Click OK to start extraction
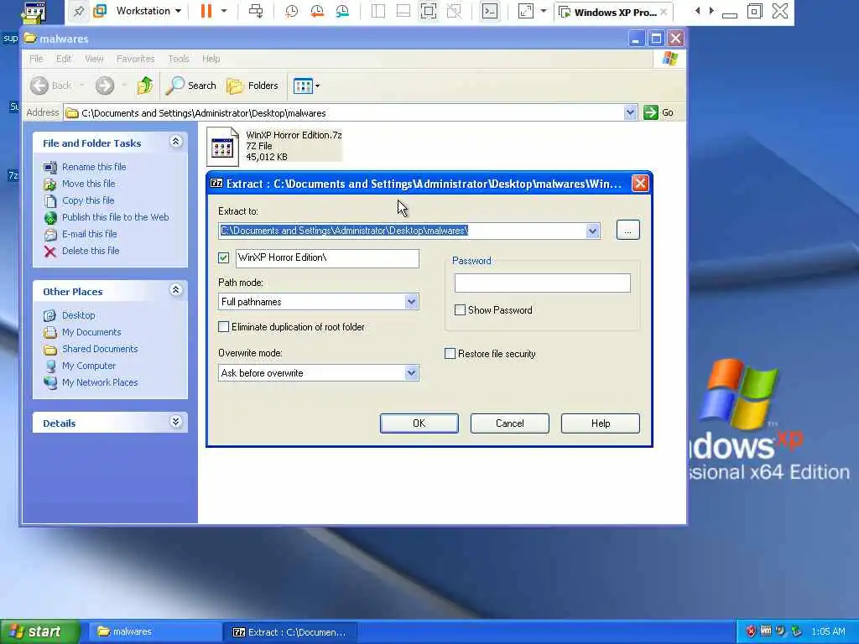Viewport: 859px width, 644px height. coord(419,423)
